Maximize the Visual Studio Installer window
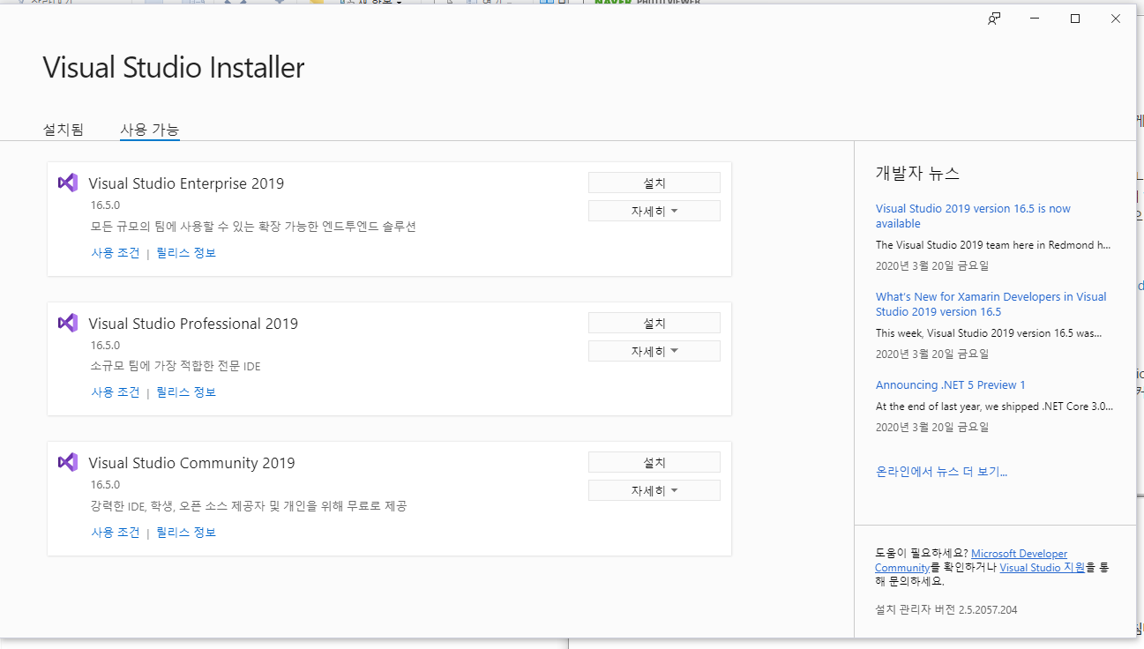The image size is (1144, 649). [1075, 19]
